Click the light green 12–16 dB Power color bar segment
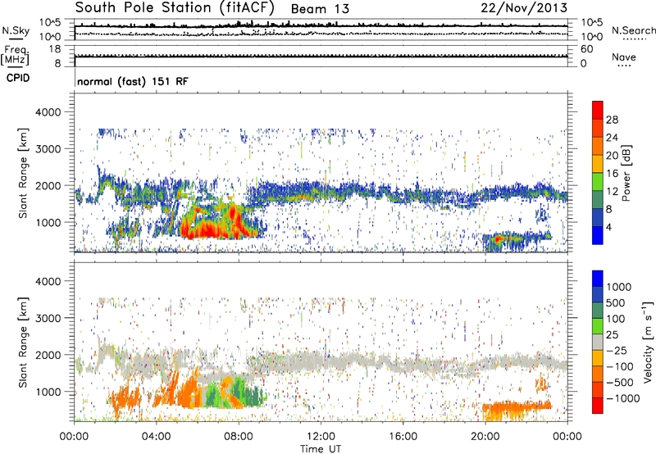This screenshot has height=454, width=656. point(598,182)
